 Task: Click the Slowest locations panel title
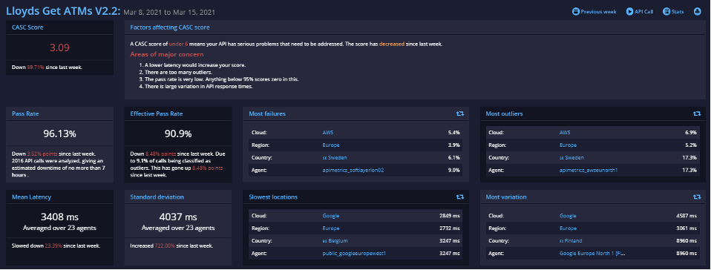click(273, 197)
